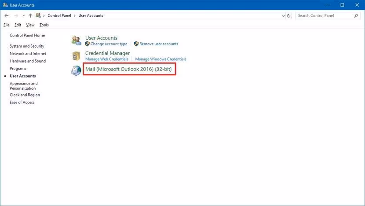Click Manage Web Credentials link
Viewport: 365px width, 206px height.
[x=106, y=59]
